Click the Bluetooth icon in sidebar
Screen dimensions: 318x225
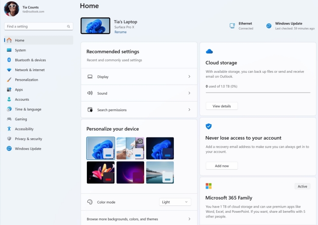tap(9, 60)
